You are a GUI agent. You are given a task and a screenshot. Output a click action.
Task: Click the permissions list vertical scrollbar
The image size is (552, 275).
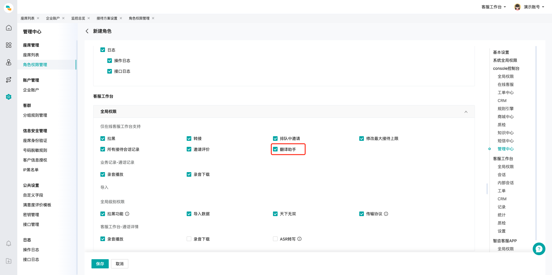click(487, 189)
